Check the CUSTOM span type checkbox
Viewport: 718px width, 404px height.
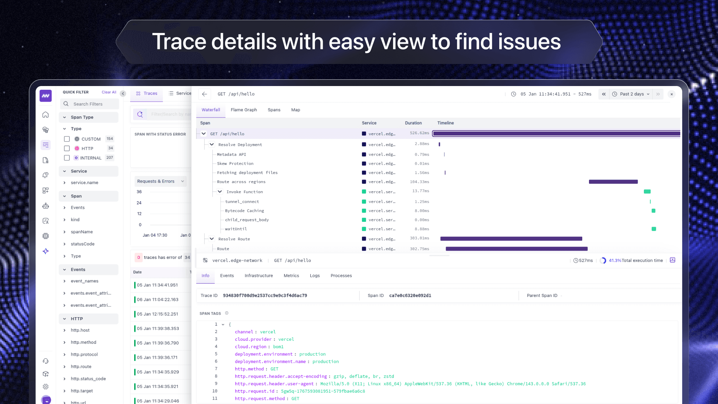67,139
